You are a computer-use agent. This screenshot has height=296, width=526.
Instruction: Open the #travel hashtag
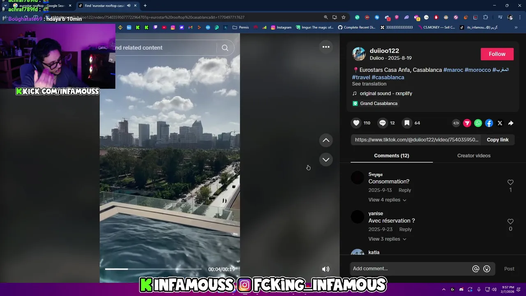click(x=361, y=77)
